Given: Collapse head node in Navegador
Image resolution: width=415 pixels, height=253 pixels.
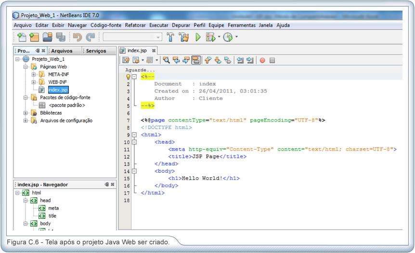Looking at the screenshot, I should [26, 201].
